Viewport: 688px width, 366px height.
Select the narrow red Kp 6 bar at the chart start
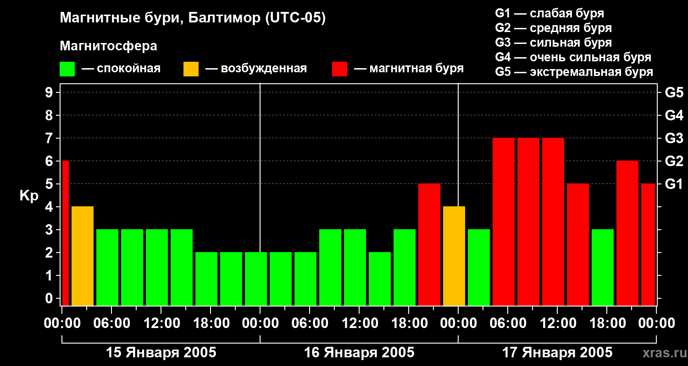(65, 233)
